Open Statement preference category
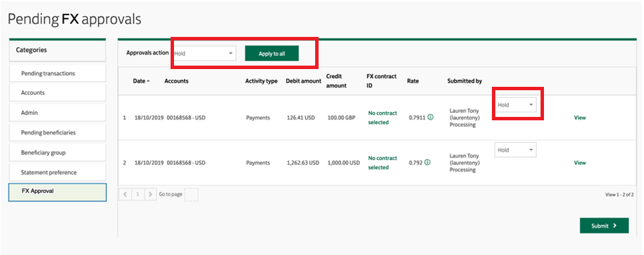 tap(58, 172)
